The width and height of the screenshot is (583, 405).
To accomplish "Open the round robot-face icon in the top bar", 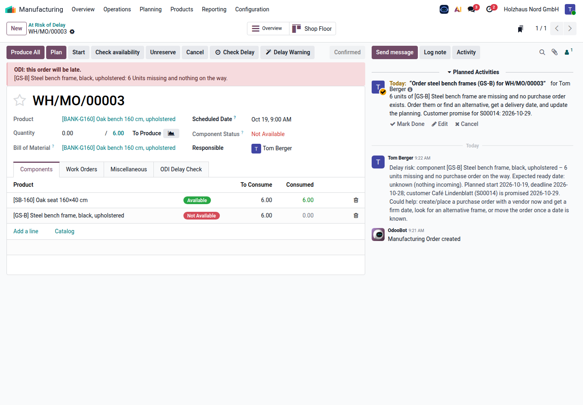I will (444, 9).
